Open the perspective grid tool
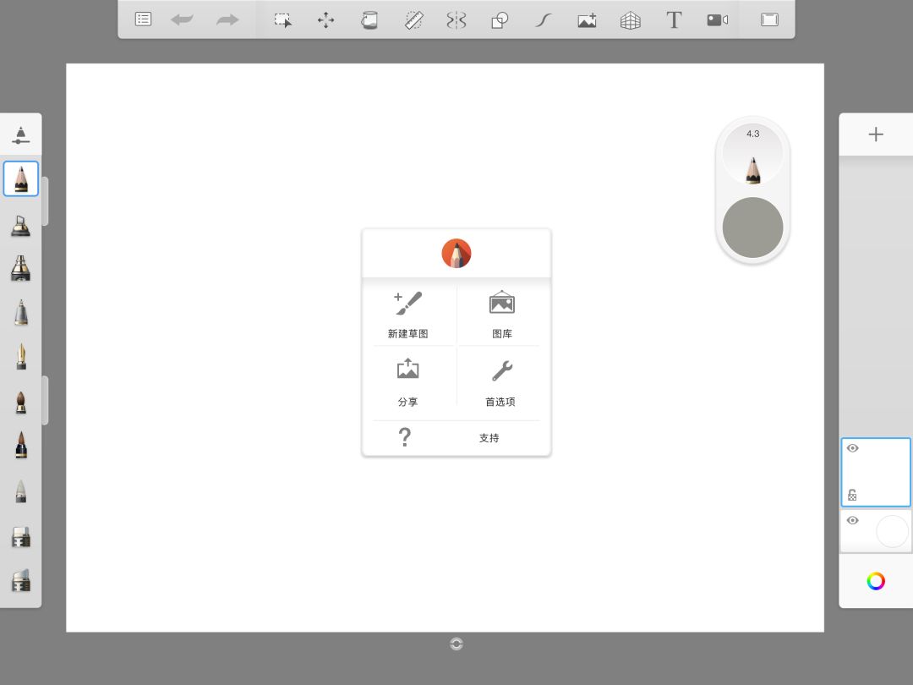The width and height of the screenshot is (913, 685). click(630, 20)
